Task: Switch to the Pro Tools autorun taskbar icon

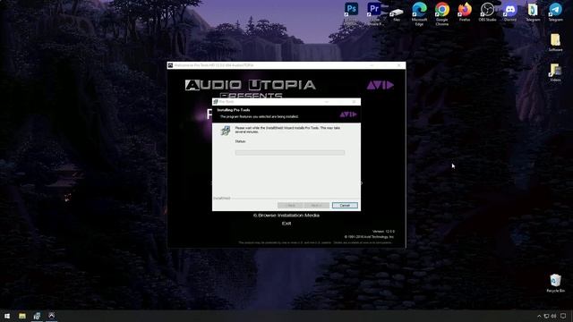Action: [x=52, y=316]
